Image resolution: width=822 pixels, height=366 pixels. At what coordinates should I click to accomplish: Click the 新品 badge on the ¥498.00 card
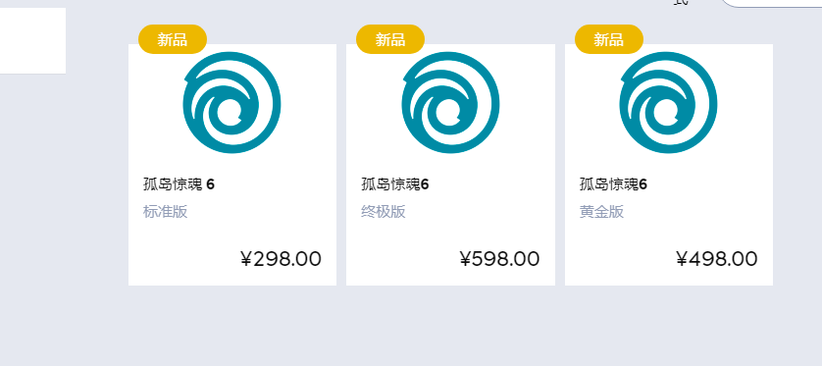click(x=609, y=39)
